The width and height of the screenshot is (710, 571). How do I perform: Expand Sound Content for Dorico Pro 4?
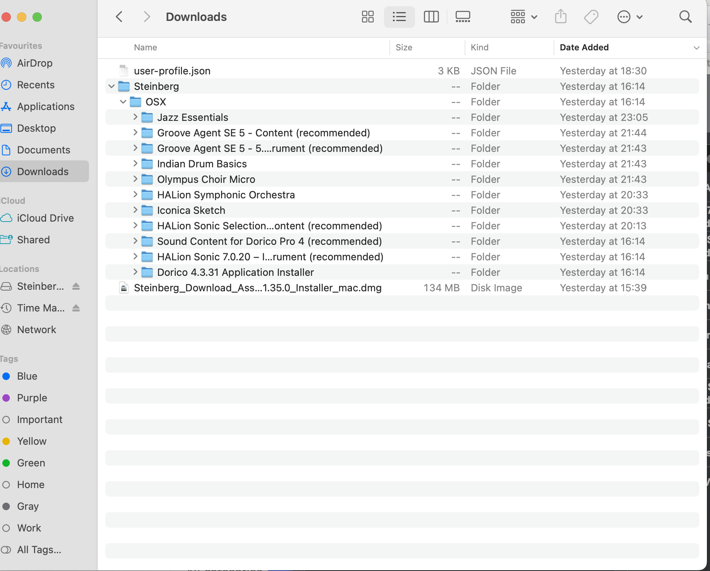[135, 241]
